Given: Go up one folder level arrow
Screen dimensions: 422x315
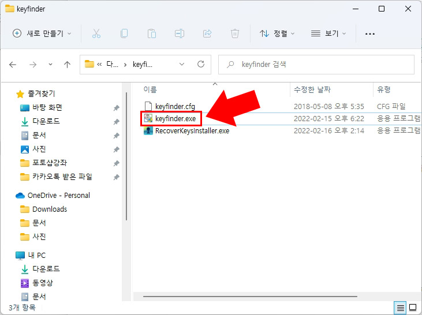Looking at the screenshot, I should [68, 65].
